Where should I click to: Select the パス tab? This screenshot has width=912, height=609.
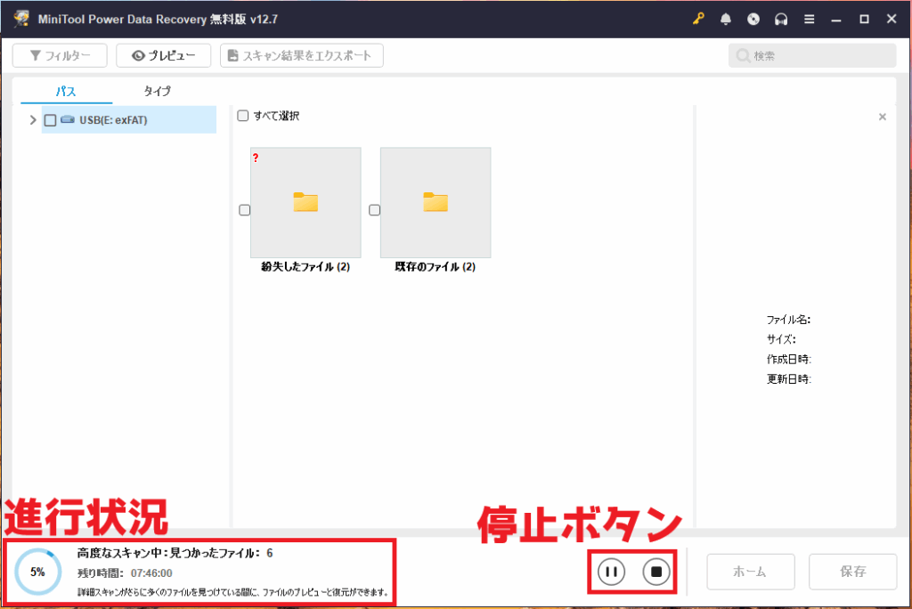click(x=66, y=91)
